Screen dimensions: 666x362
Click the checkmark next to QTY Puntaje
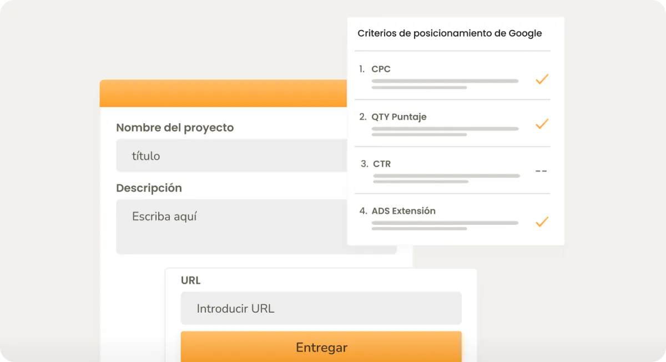[542, 124]
